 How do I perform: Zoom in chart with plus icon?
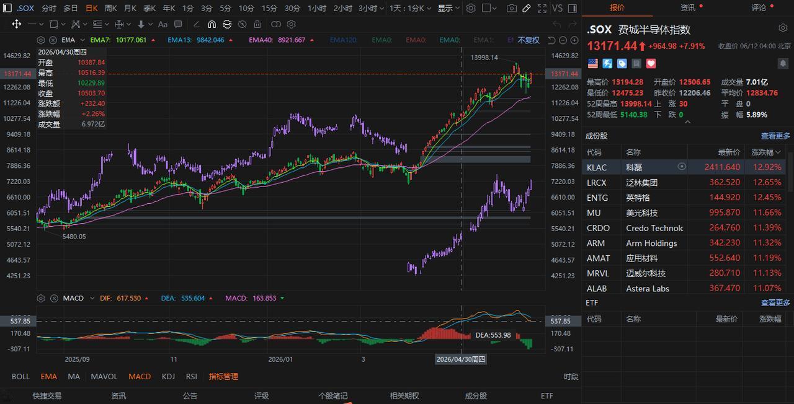point(573,40)
